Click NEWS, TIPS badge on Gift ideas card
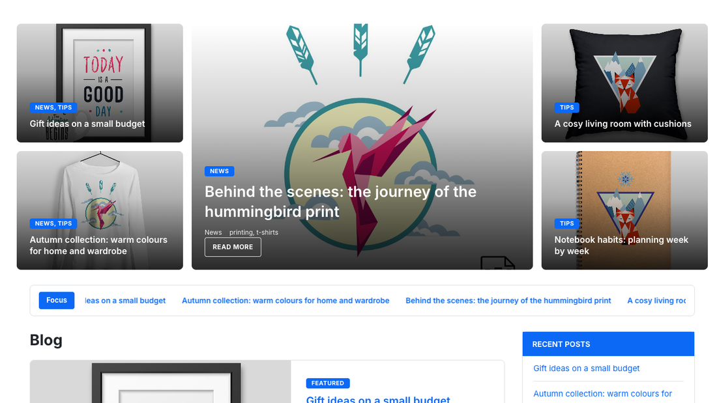This screenshot has height=403, width=717. tap(53, 107)
